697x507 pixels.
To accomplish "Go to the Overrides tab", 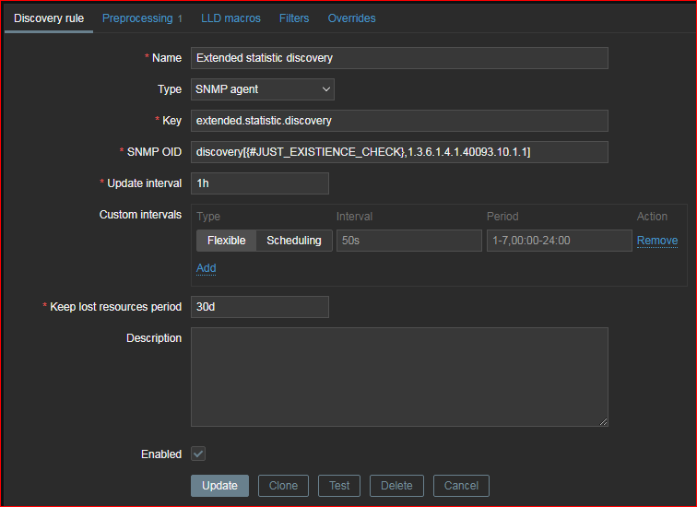I will 351,18.
